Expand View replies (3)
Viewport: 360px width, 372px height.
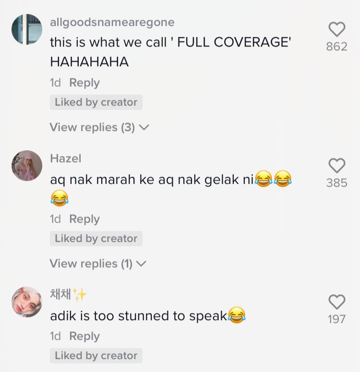99,127
